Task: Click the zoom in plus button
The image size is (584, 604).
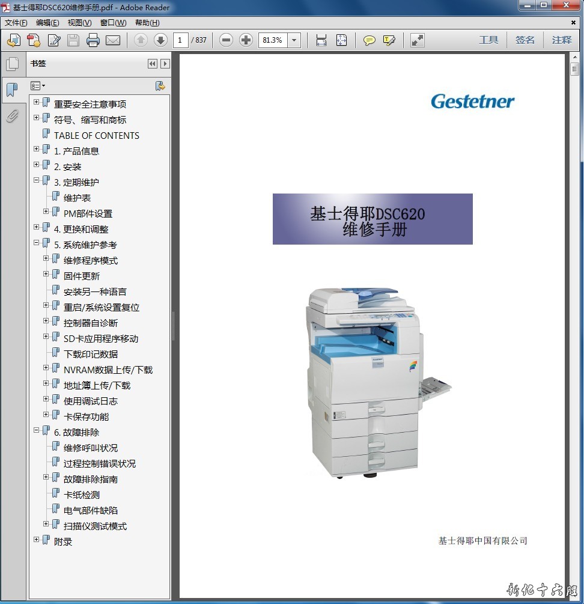Action: pyautogui.click(x=246, y=40)
